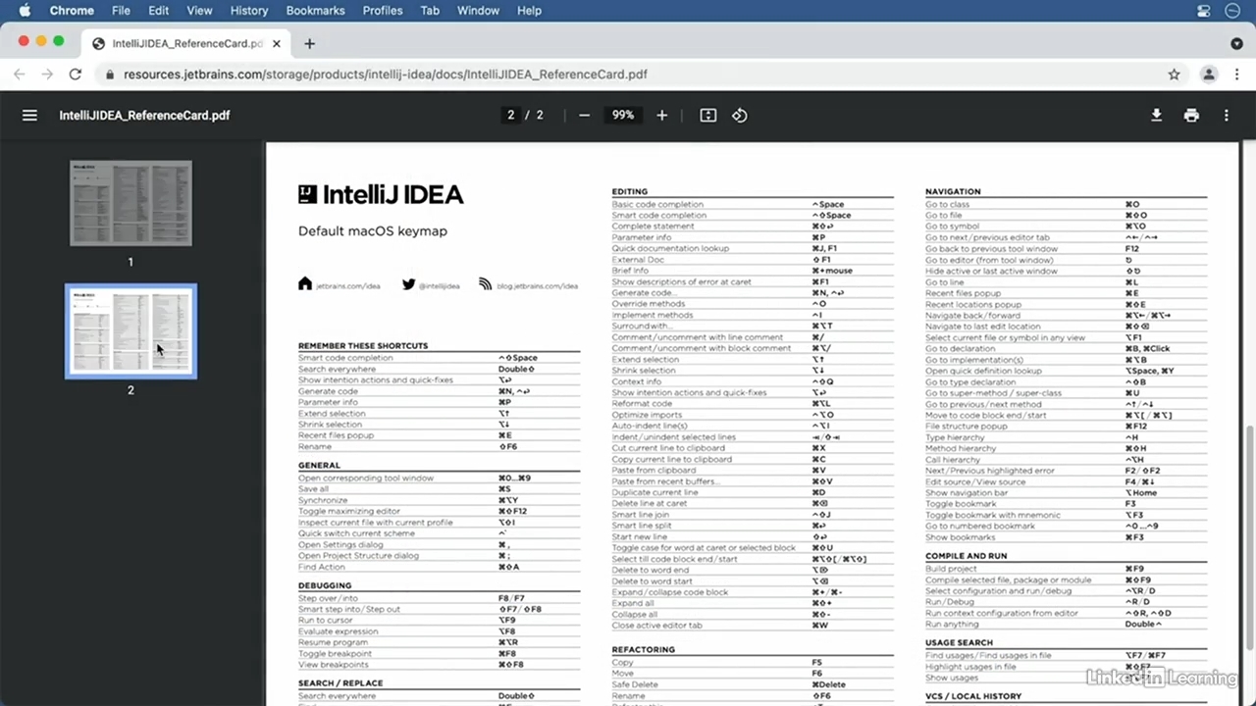The width and height of the screenshot is (1256, 706).
Task: Click the "Toggle breakpoint" row text
Action: point(335,653)
